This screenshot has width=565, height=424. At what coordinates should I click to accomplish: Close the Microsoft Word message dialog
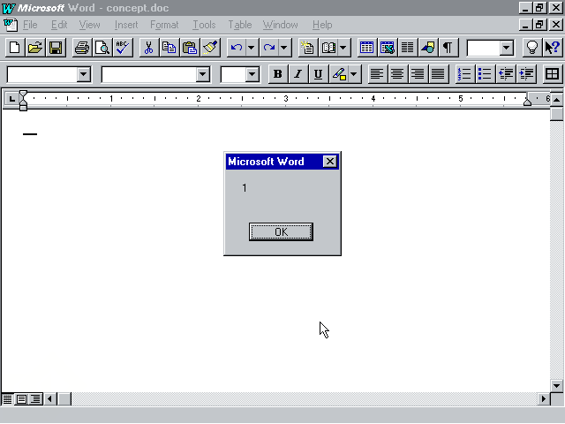coord(329,162)
